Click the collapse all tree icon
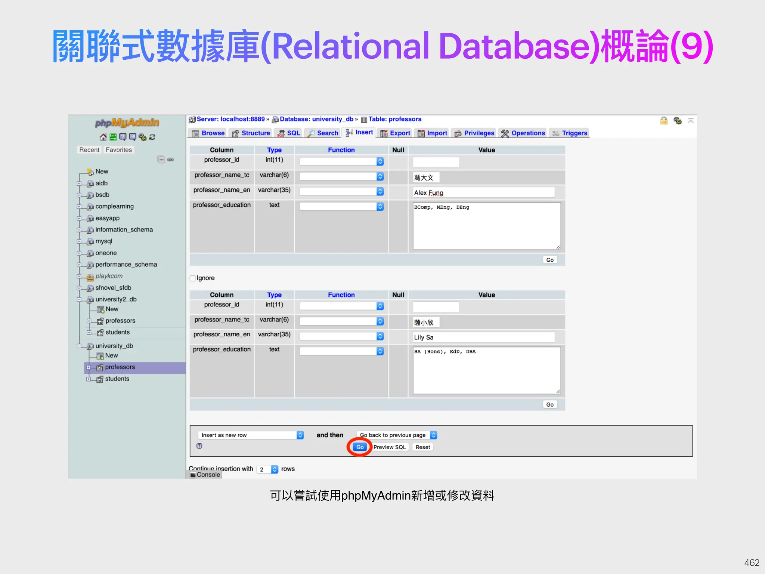This screenshot has width=765, height=574. [x=161, y=160]
